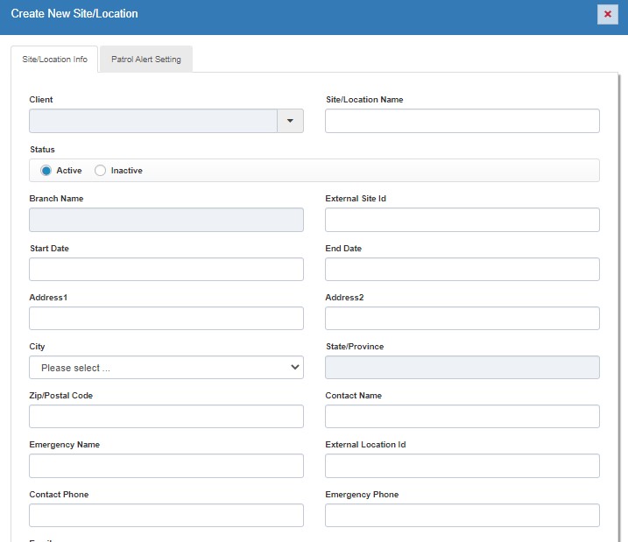The image size is (628, 542).
Task: Focus the Address1 text field
Action: click(x=166, y=319)
